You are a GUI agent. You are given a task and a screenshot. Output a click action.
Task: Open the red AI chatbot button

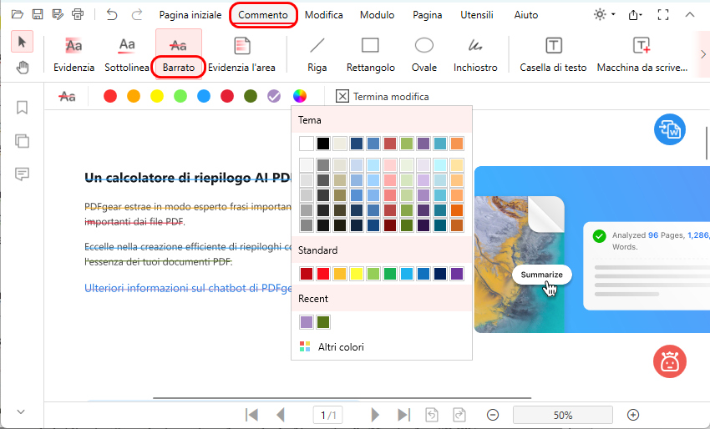[670, 361]
